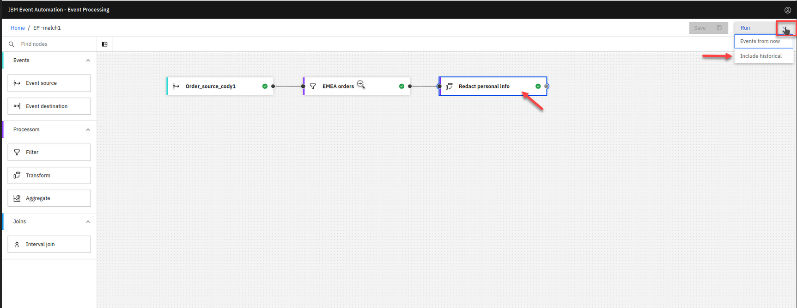Click the transform icon on Redact personal info node

click(449, 86)
